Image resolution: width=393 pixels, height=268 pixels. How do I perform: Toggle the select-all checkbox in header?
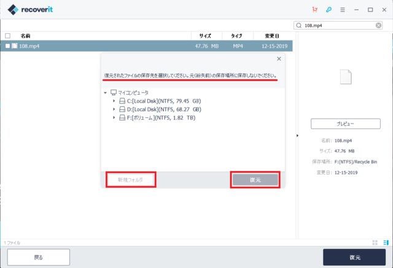pos(8,36)
